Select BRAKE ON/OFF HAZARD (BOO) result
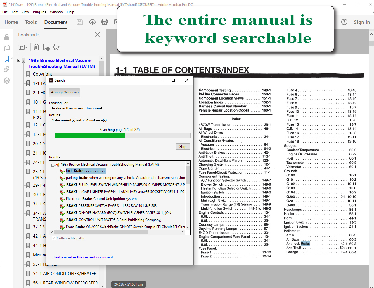 coord(119,213)
